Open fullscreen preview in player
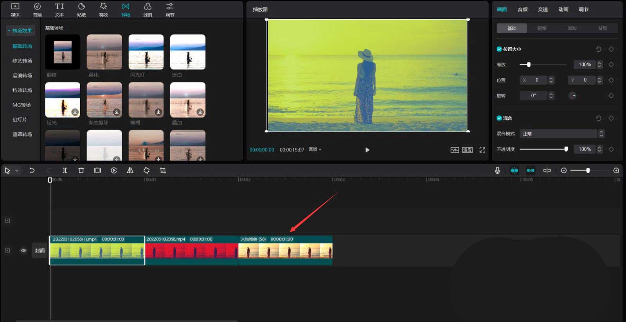Viewport: 626px width, 322px height. coord(482,150)
